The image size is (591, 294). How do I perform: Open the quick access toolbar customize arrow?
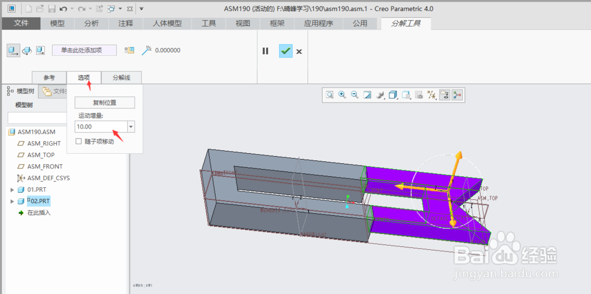click(141, 8)
